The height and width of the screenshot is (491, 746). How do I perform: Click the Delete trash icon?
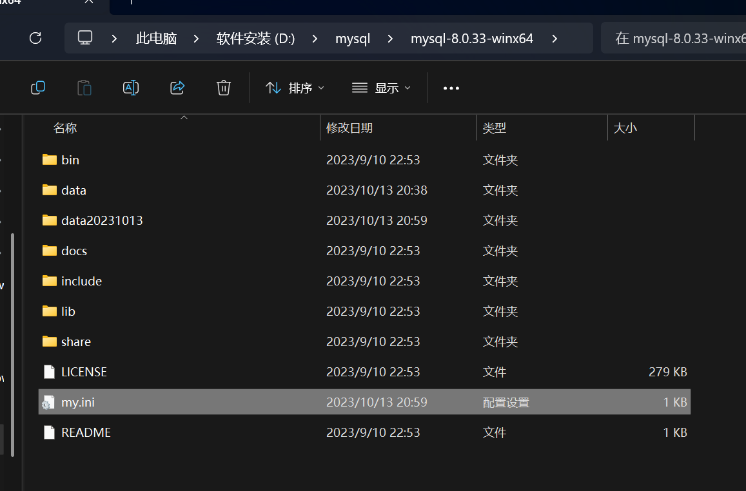pos(224,88)
